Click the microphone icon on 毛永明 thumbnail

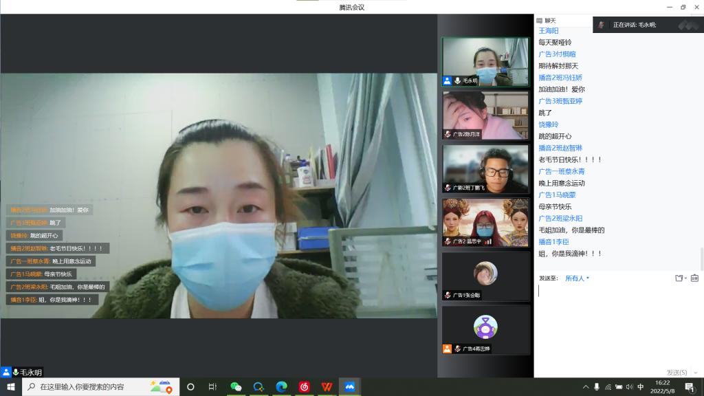[x=457, y=81]
